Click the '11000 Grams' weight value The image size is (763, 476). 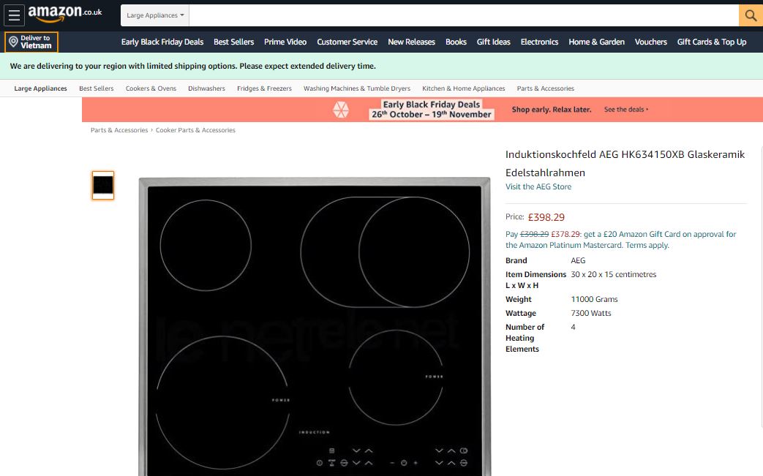(594, 300)
